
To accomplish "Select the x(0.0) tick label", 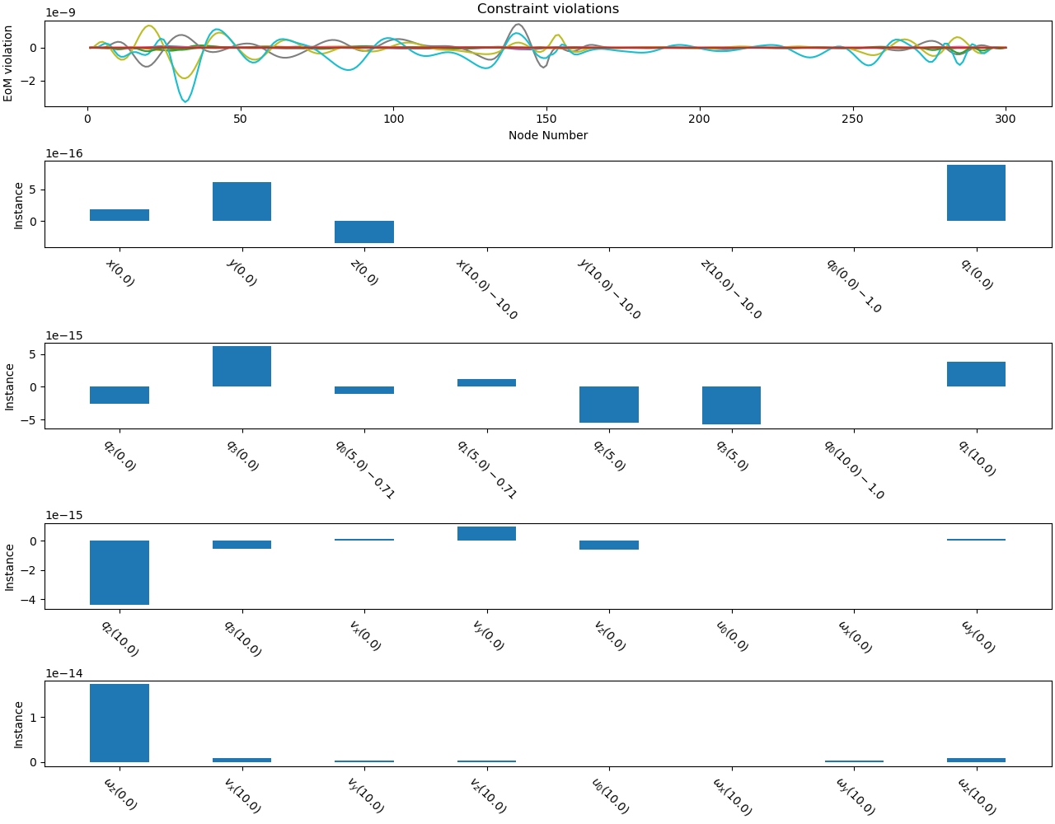I will [x=120, y=273].
